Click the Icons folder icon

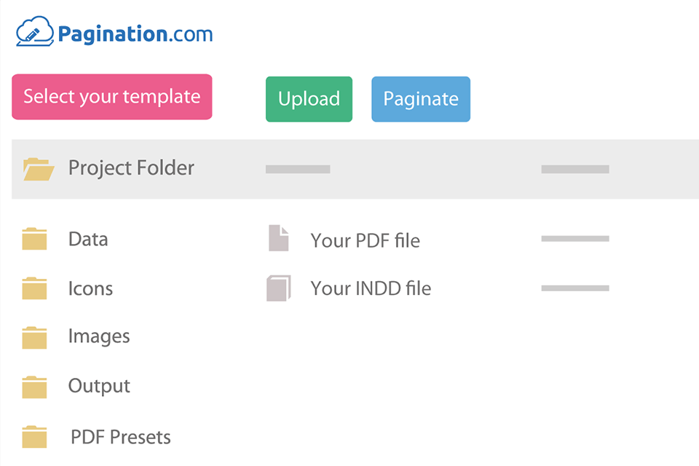tap(34, 288)
